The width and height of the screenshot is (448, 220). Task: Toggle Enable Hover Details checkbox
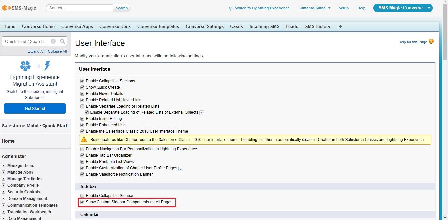pos(82,94)
